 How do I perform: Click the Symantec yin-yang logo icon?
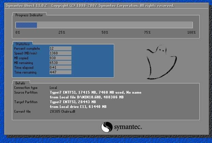pyautogui.click(x=106, y=127)
